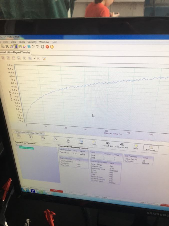Image resolution: width=169 pixels, height=226 pixels.
Task: Click the second magnifier zoom icon
Action: 24,58
